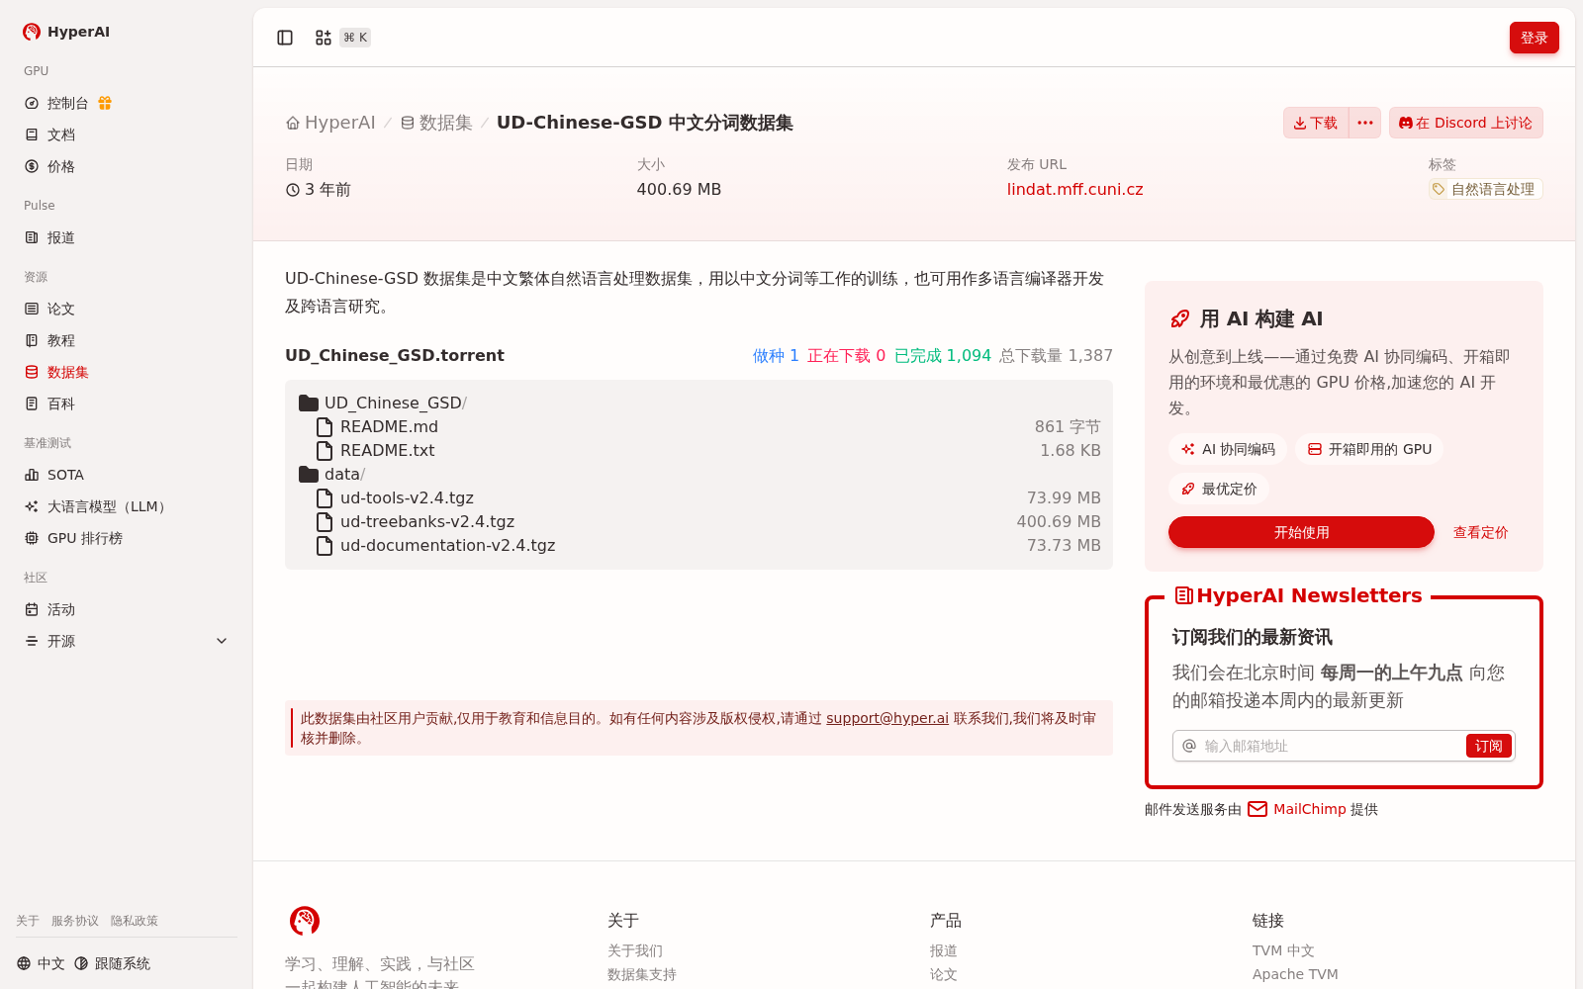Open GPU 排行榜 in the sidebar

click(x=127, y=538)
